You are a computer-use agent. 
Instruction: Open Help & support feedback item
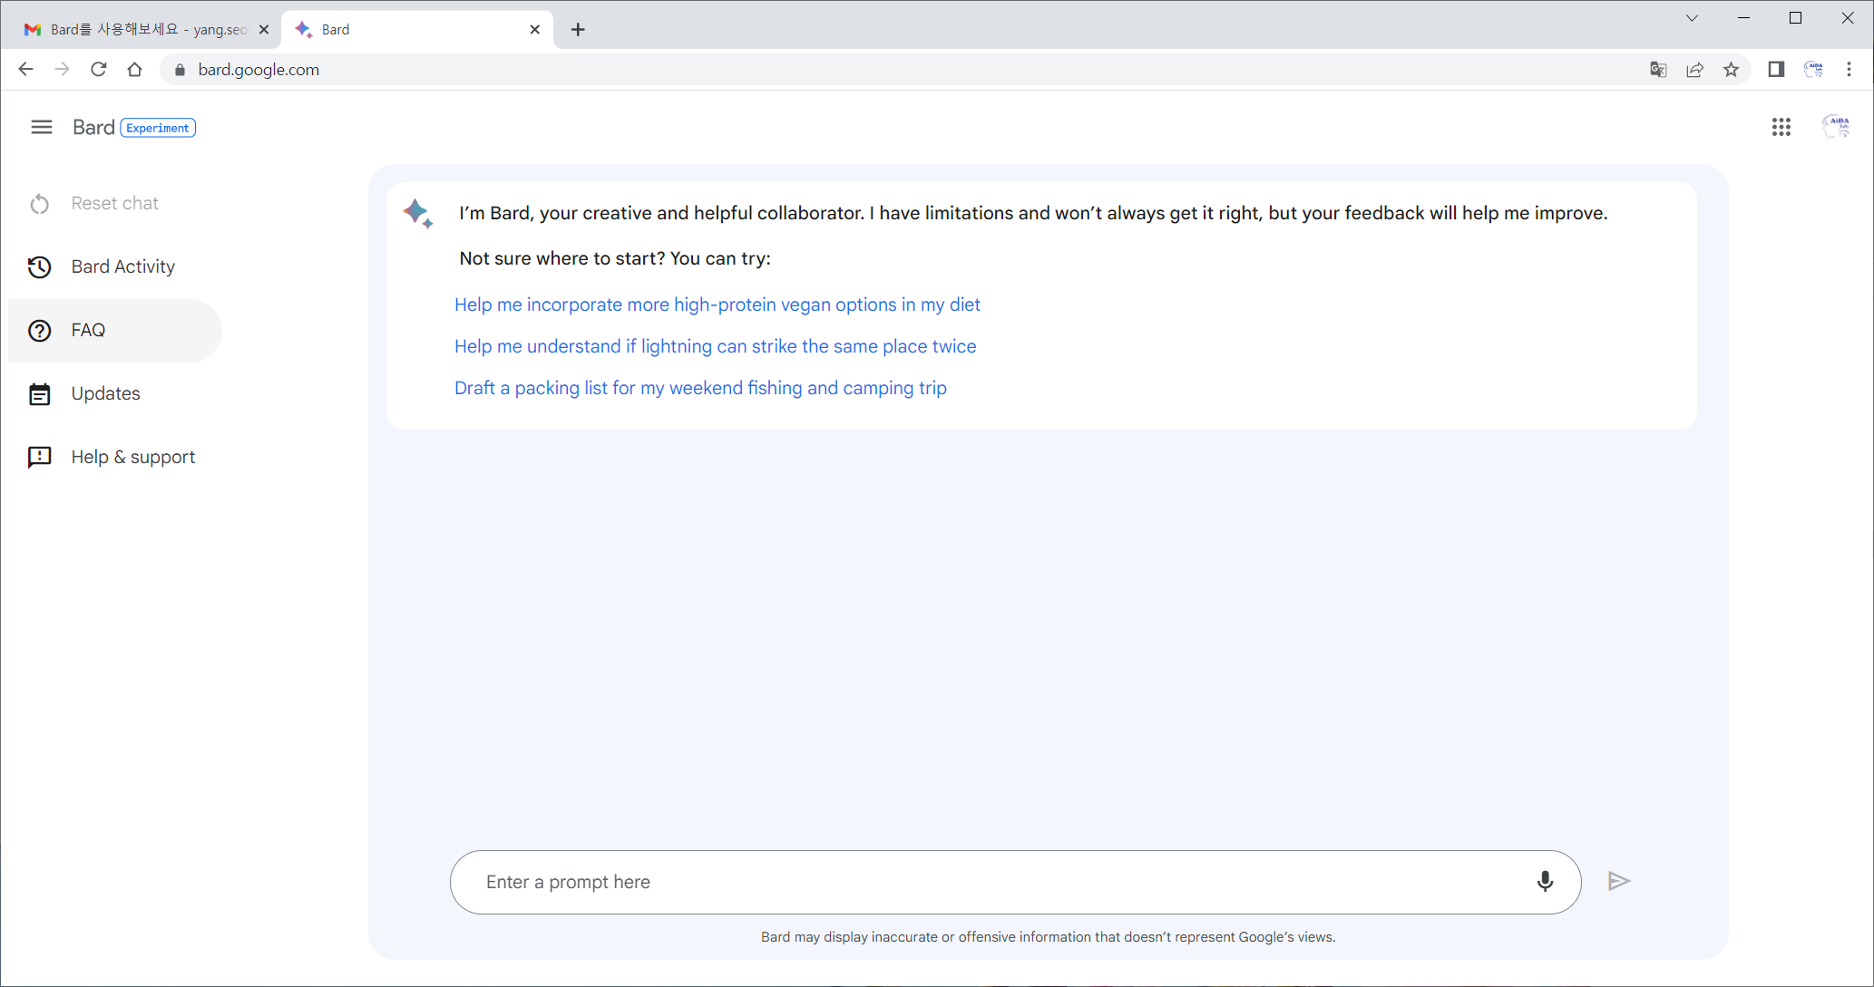(x=132, y=457)
